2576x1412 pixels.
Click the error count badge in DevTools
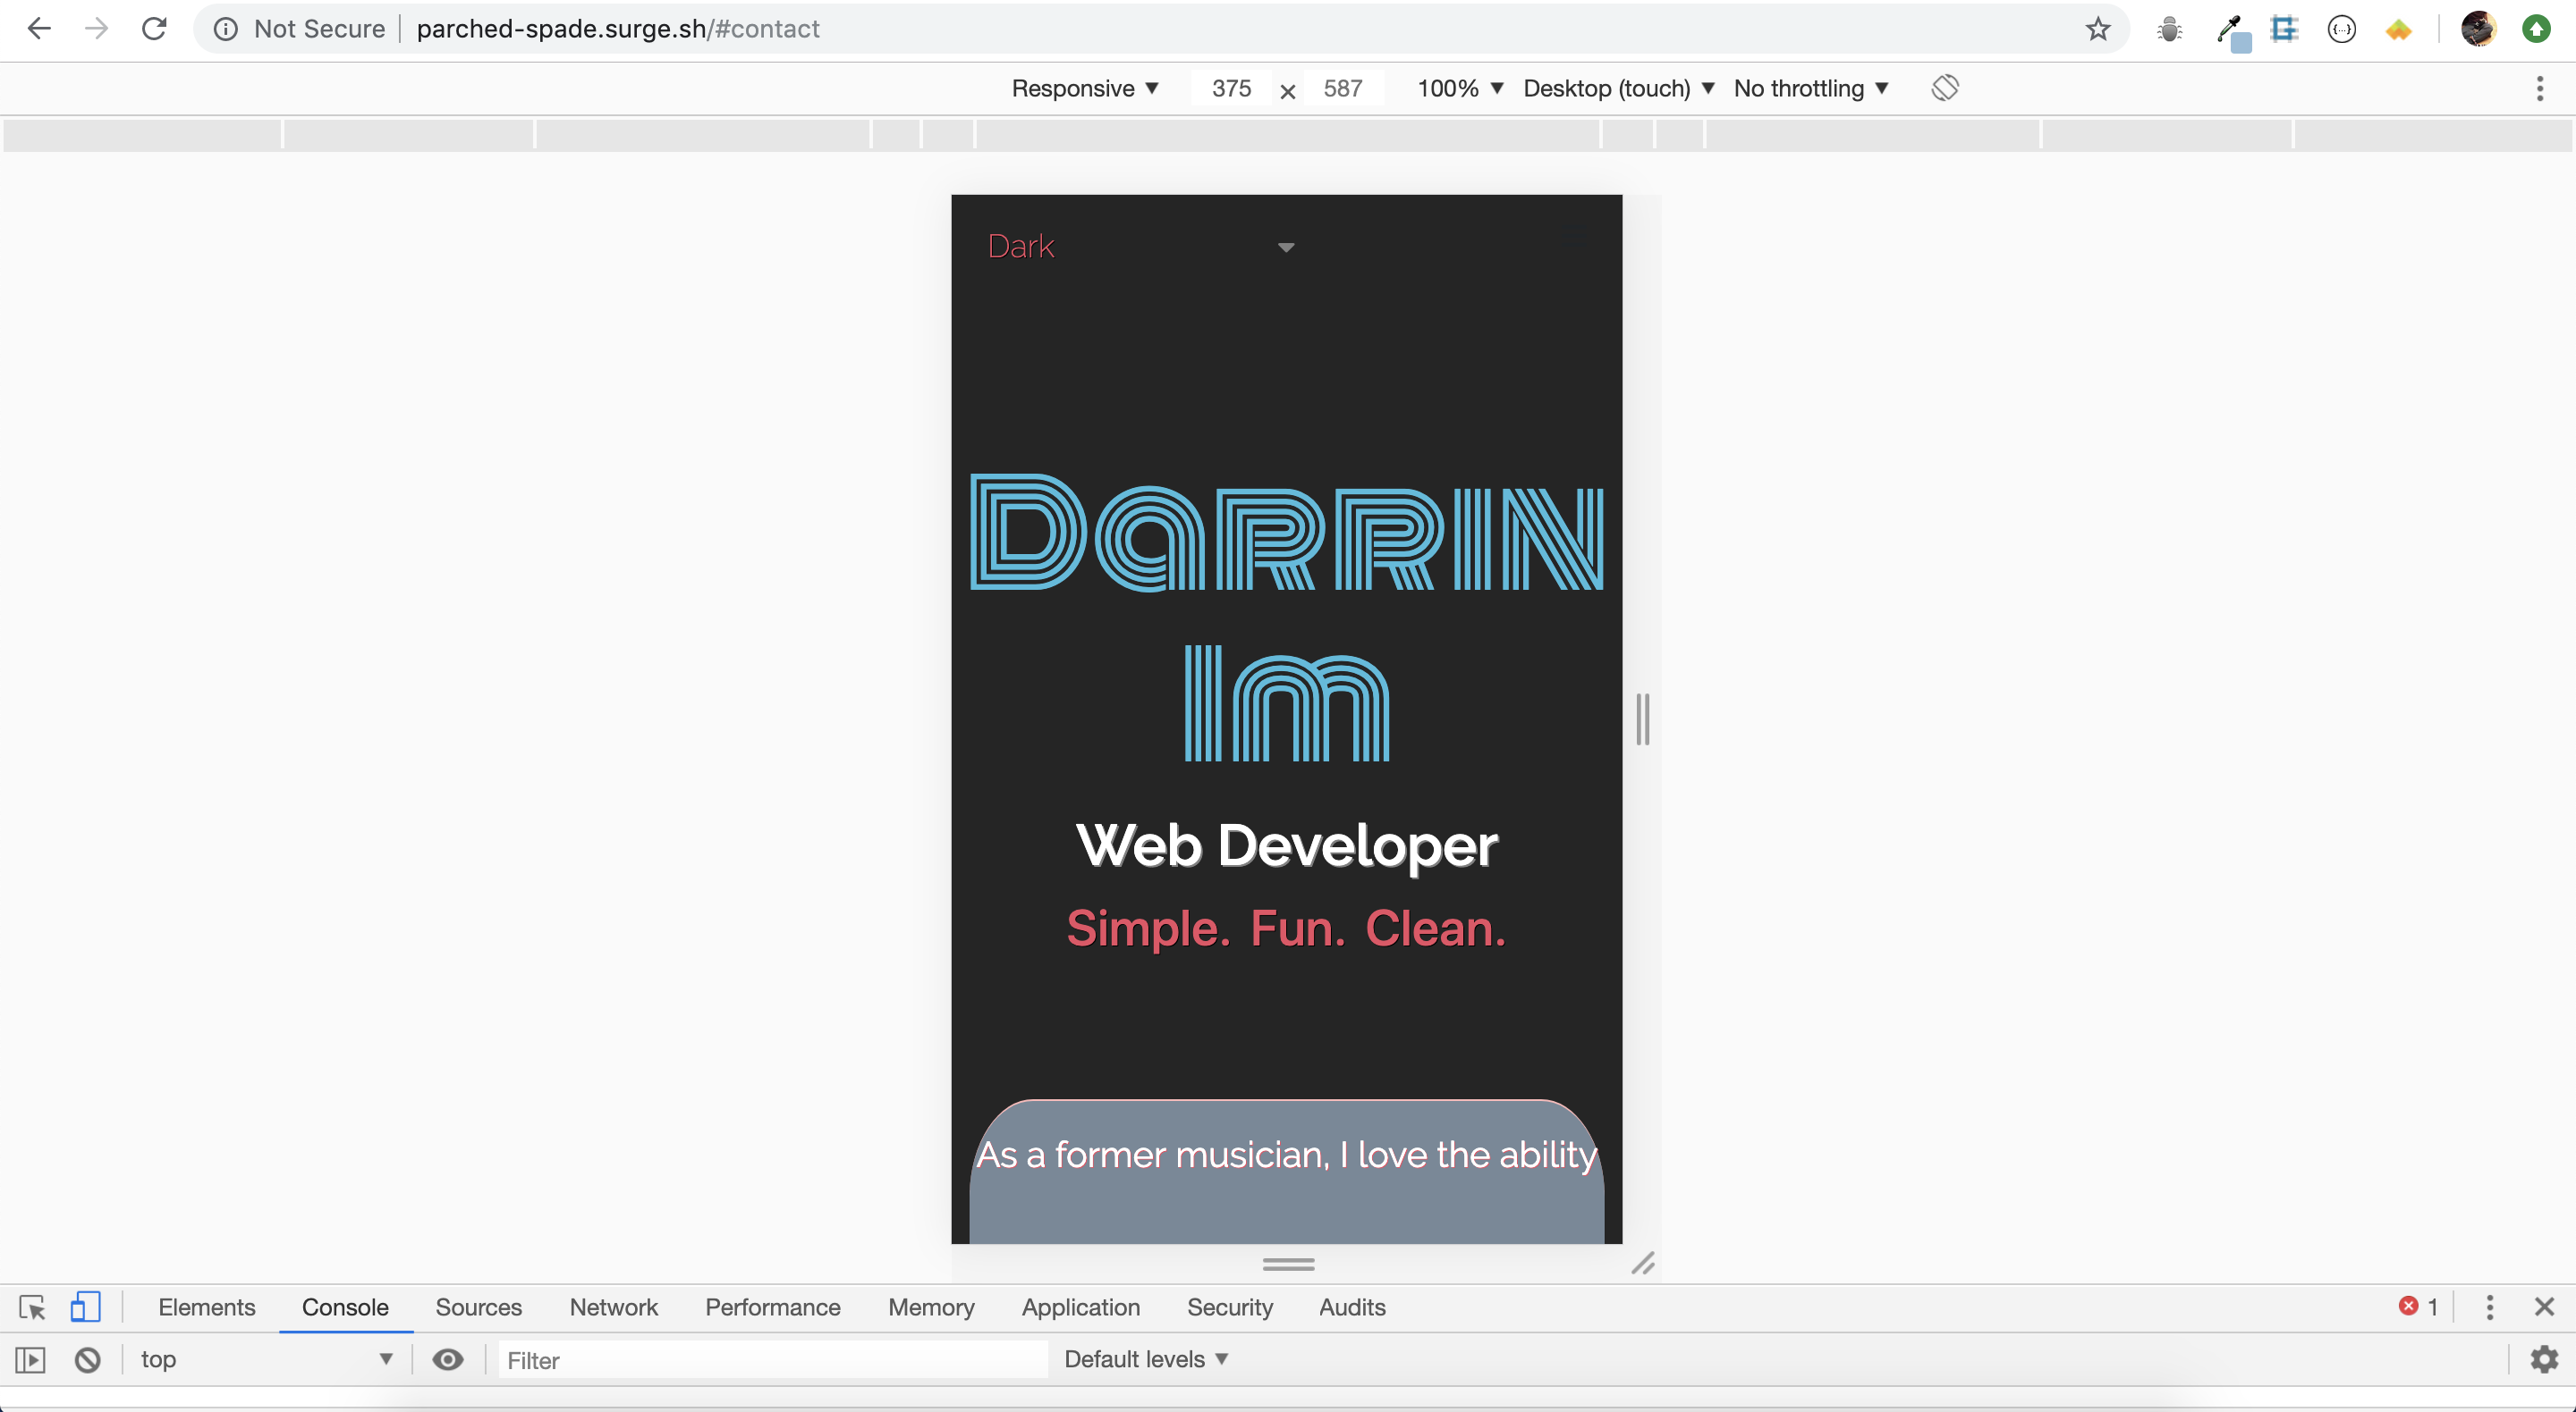pyautogui.click(x=2417, y=1307)
